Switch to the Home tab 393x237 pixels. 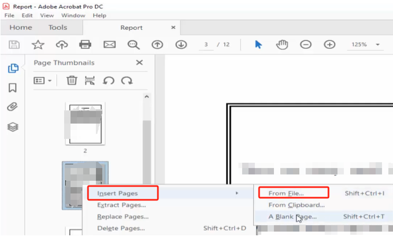(x=21, y=28)
